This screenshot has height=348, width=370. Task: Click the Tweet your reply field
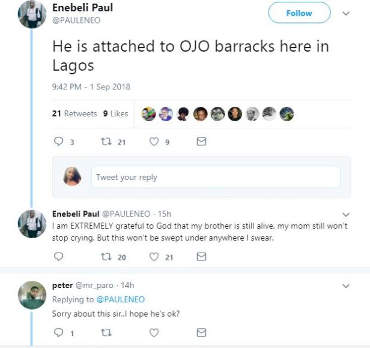click(x=215, y=177)
